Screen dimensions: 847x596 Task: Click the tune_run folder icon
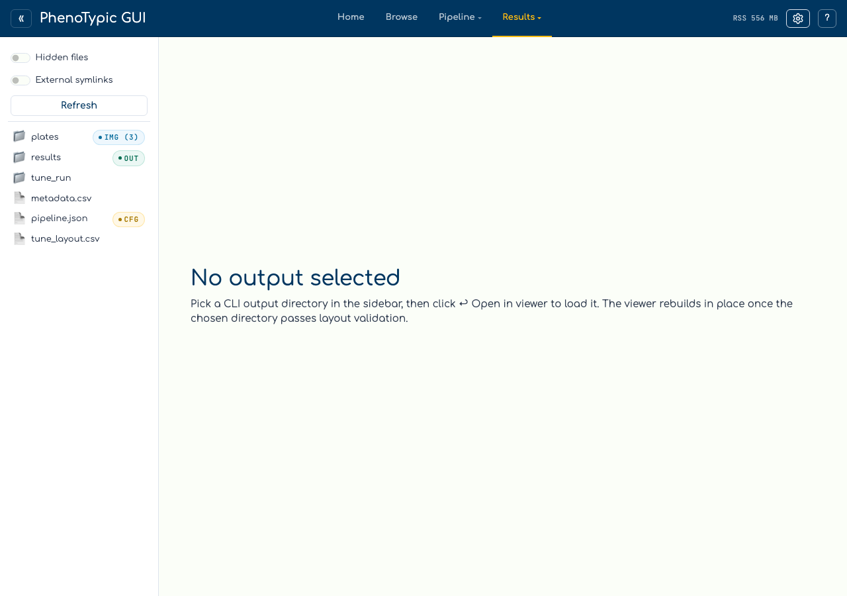tap(19, 177)
